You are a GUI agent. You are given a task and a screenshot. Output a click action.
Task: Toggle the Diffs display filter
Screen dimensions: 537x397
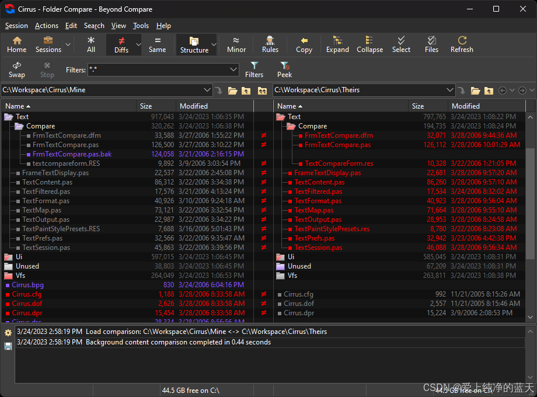coord(121,45)
